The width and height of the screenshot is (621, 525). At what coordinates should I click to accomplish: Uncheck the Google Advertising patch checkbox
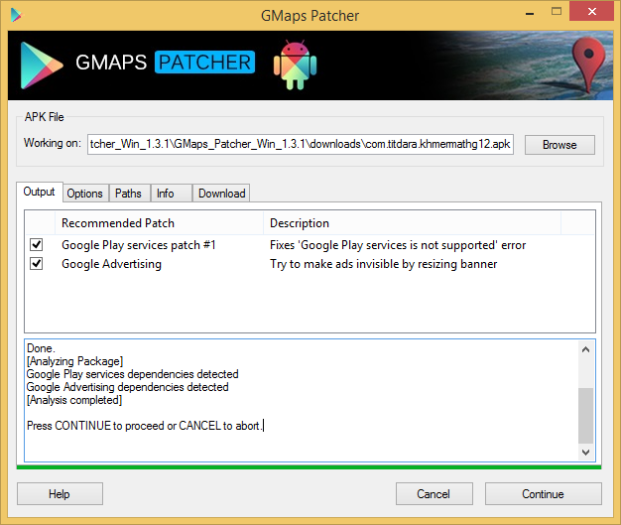tap(37, 263)
